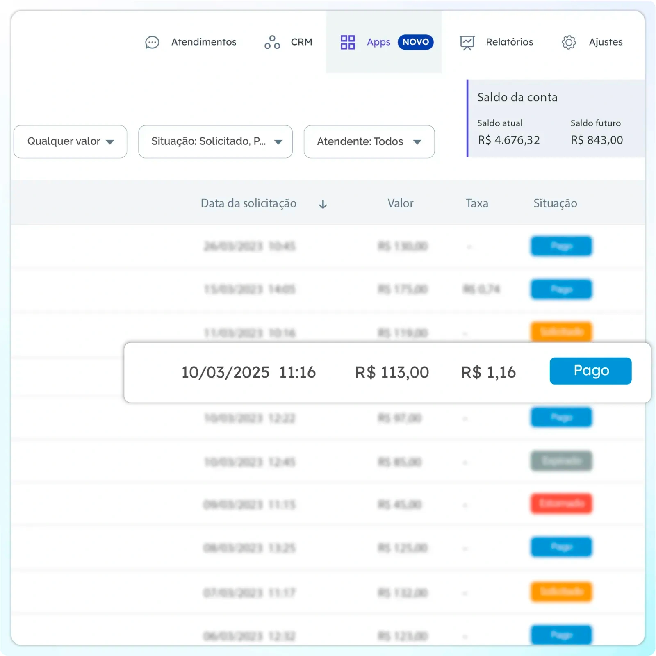Open the Ajustes menu item

tap(606, 42)
